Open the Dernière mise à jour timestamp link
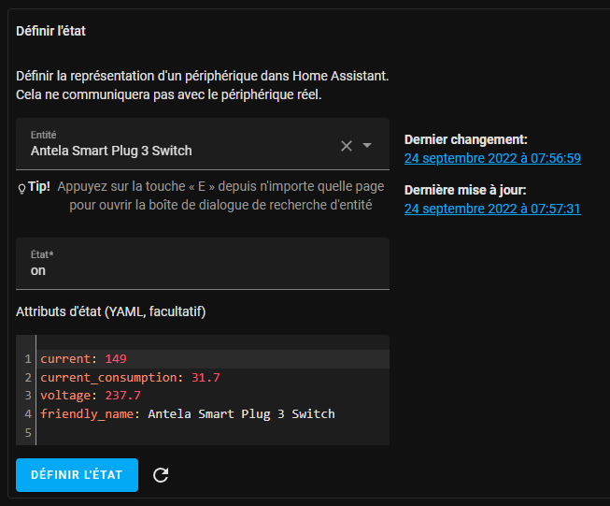 pyautogui.click(x=492, y=209)
